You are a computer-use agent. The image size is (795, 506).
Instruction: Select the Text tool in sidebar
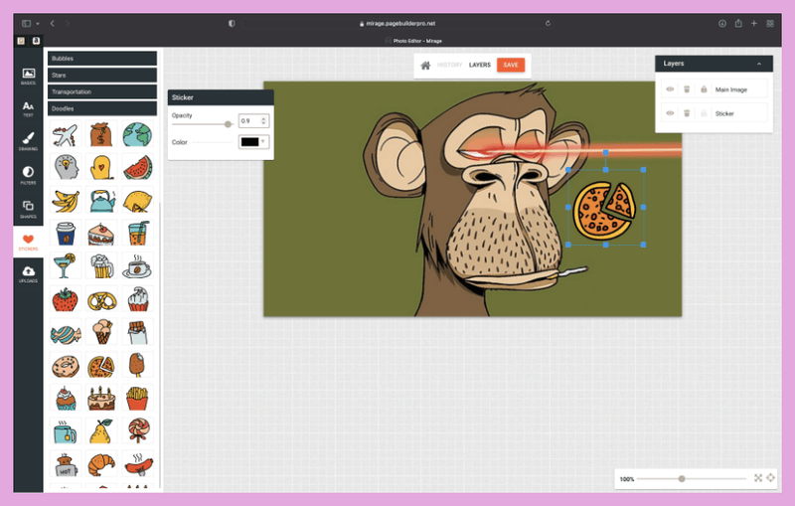(28, 108)
